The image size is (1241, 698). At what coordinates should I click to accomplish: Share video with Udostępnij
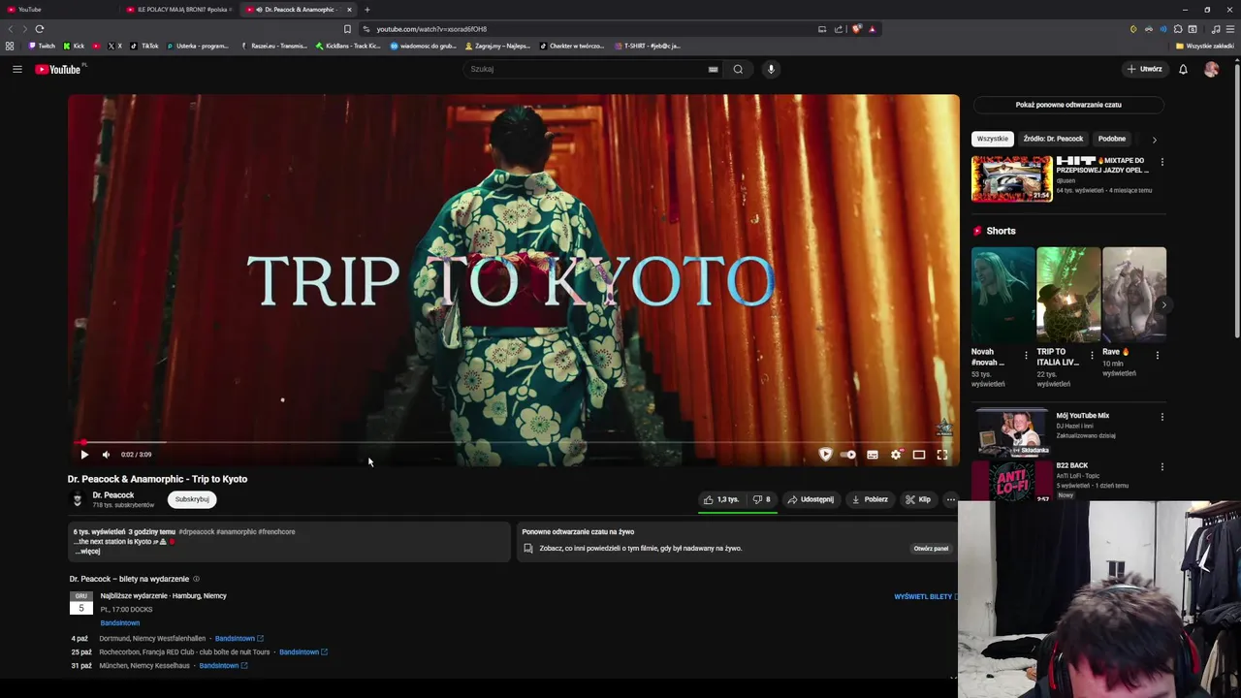(811, 499)
